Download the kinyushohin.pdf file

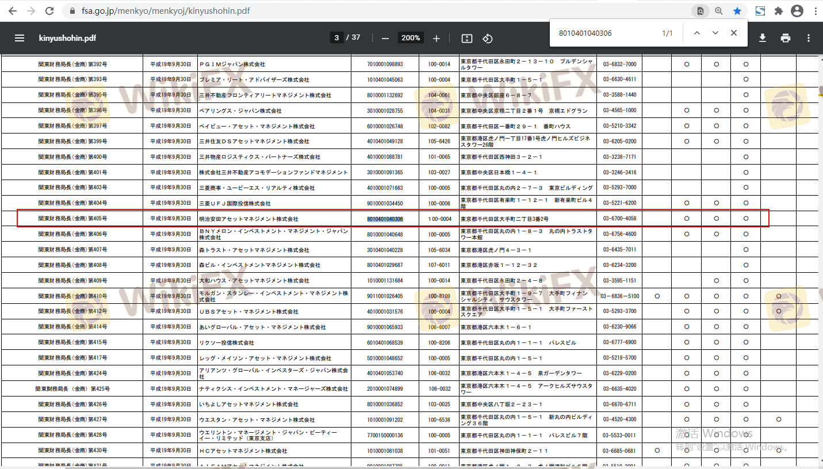point(763,38)
